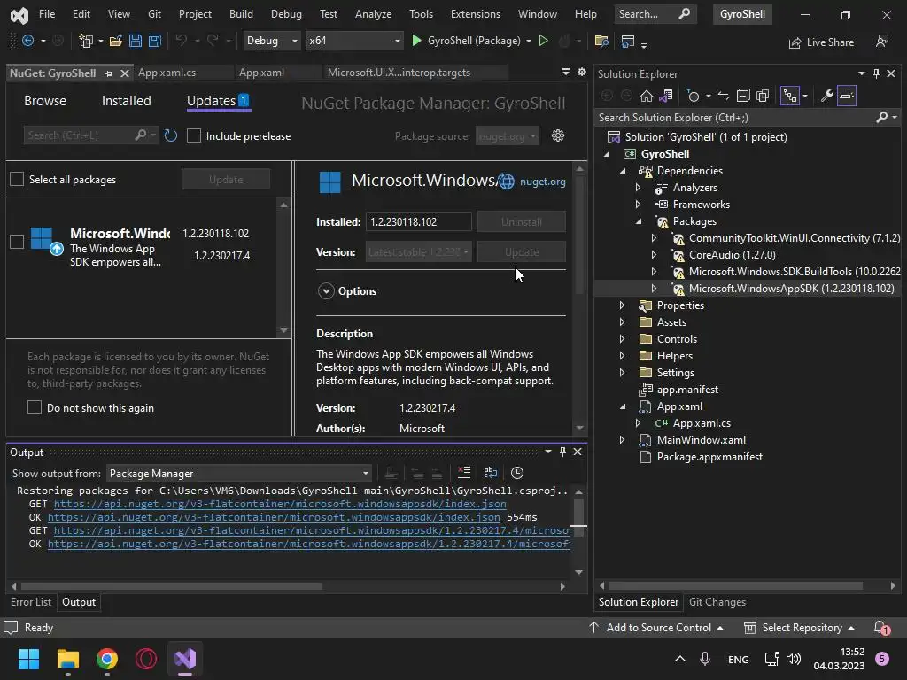Toggle timestamps clock icon in Output window

[517, 473]
